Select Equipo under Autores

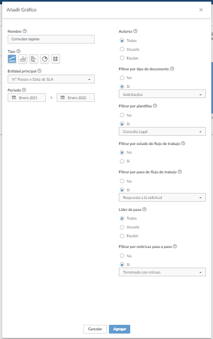tap(122, 58)
